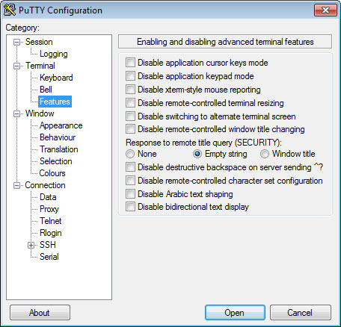This screenshot has height=327, width=341.
Task: Tick Disable Arabic text shaping
Action: coord(130,193)
